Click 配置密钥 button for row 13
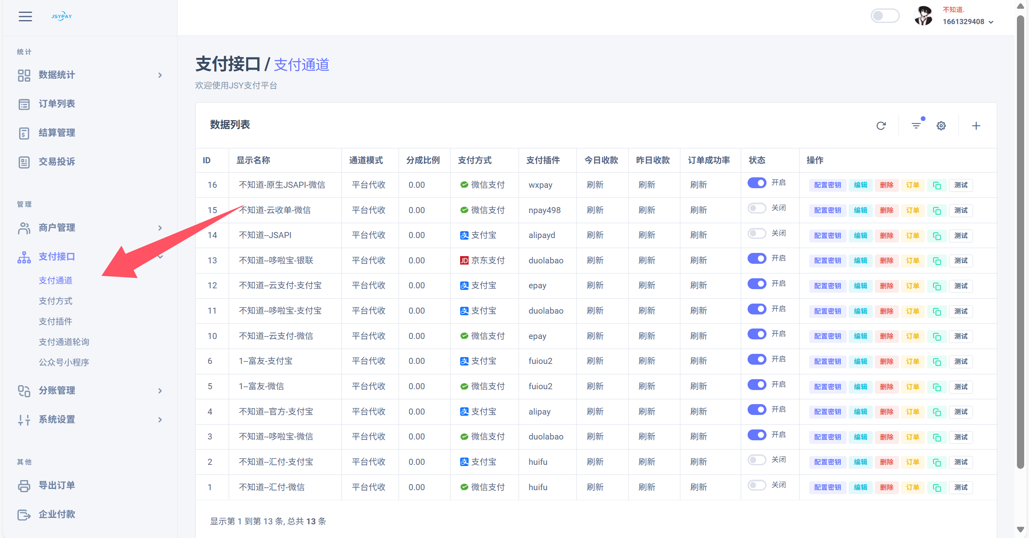The height and width of the screenshot is (538, 1029). 827,261
